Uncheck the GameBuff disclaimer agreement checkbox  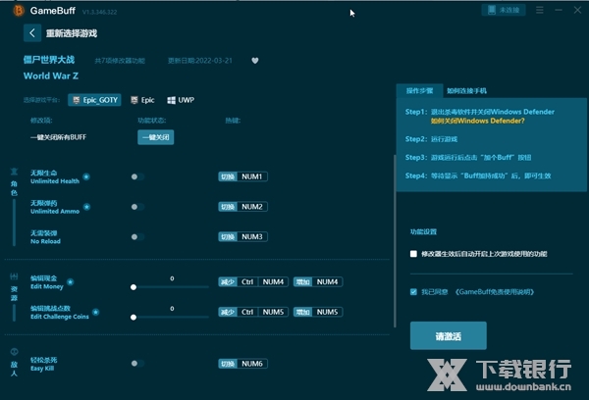414,291
